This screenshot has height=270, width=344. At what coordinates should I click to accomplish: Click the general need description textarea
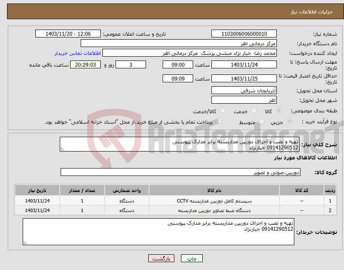point(180,144)
